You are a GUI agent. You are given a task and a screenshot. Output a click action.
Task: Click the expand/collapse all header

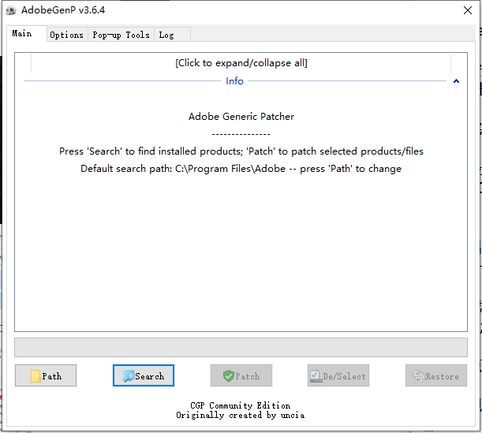pos(241,63)
